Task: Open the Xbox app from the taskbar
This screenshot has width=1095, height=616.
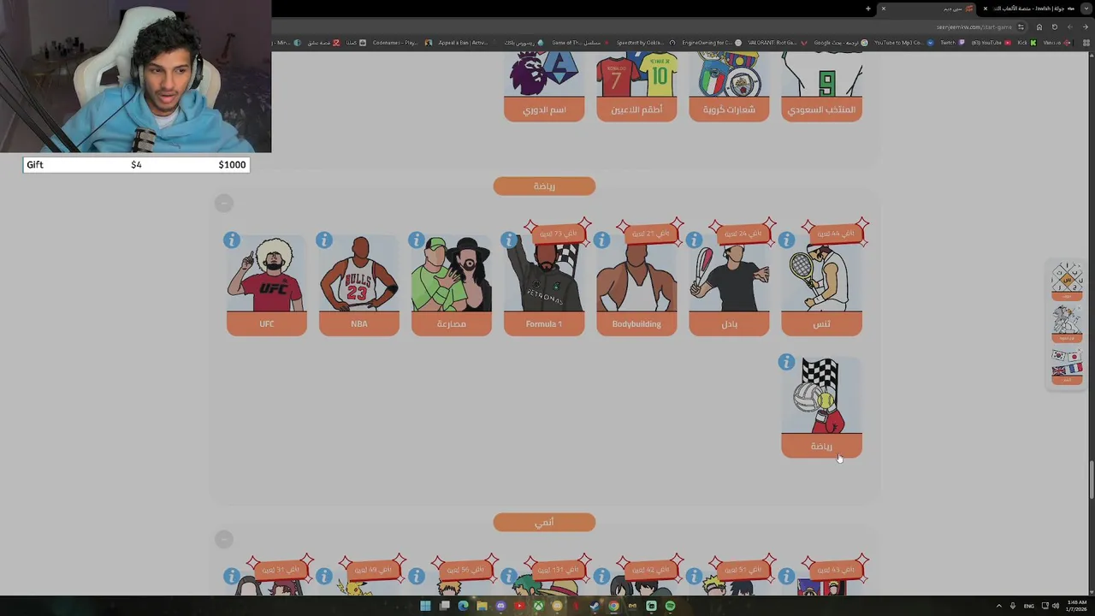Action: [538, 606]
